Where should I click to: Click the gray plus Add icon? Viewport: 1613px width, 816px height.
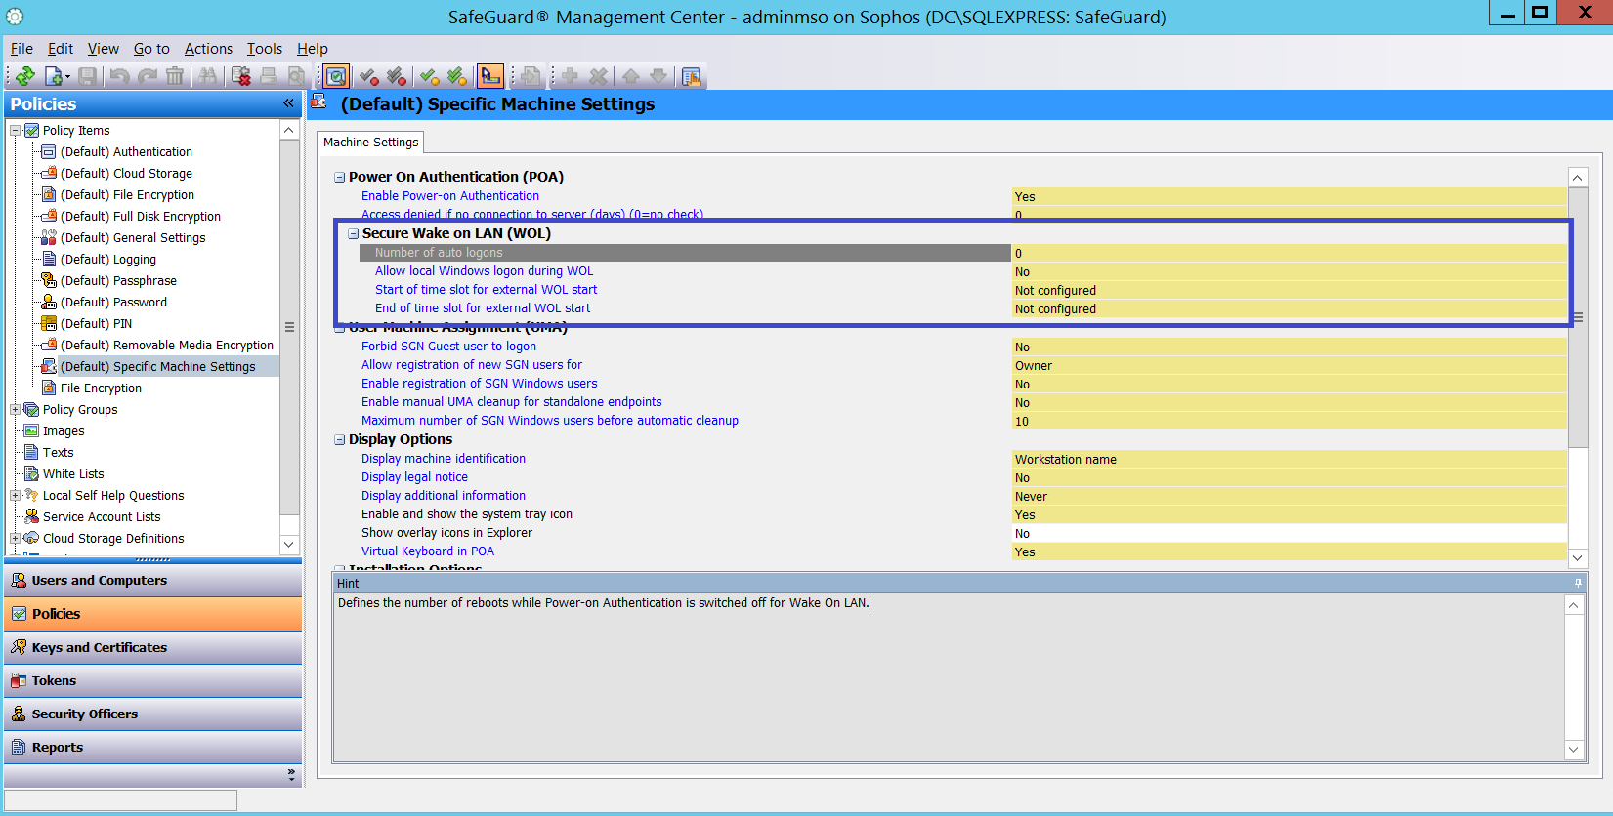coord(570,76)
